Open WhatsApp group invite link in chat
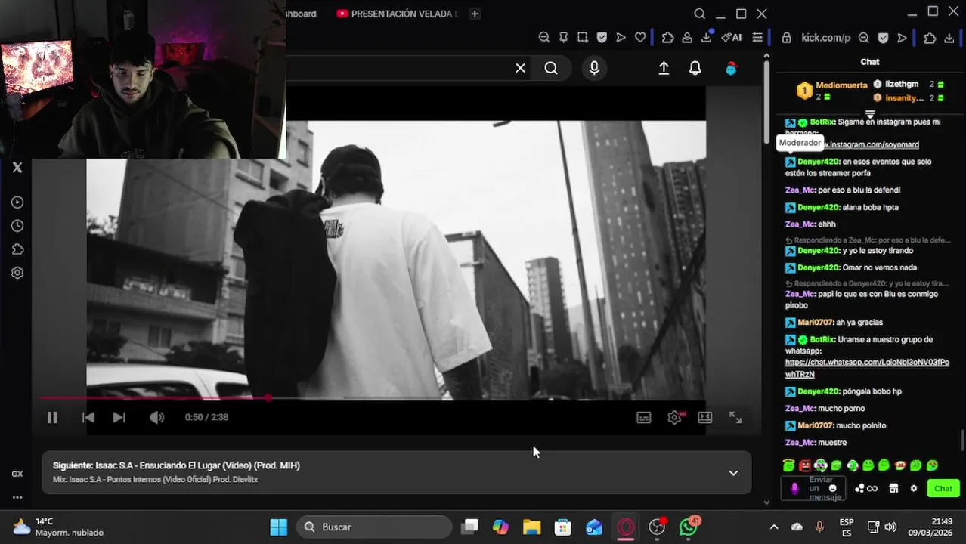Screen dimensions: 966x544 click(x=867, y=368)
